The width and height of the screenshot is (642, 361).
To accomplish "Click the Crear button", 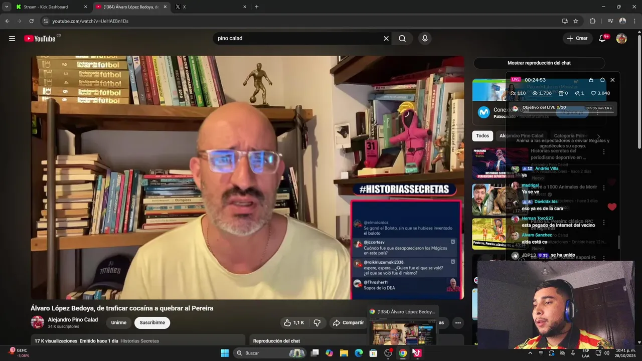I will [x=577, y=39].
